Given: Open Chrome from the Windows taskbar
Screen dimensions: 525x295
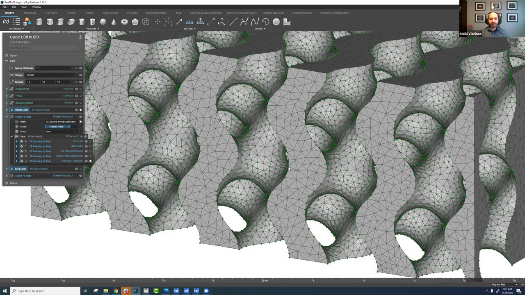Looking at the screenshot, I should tap(116, 291).
